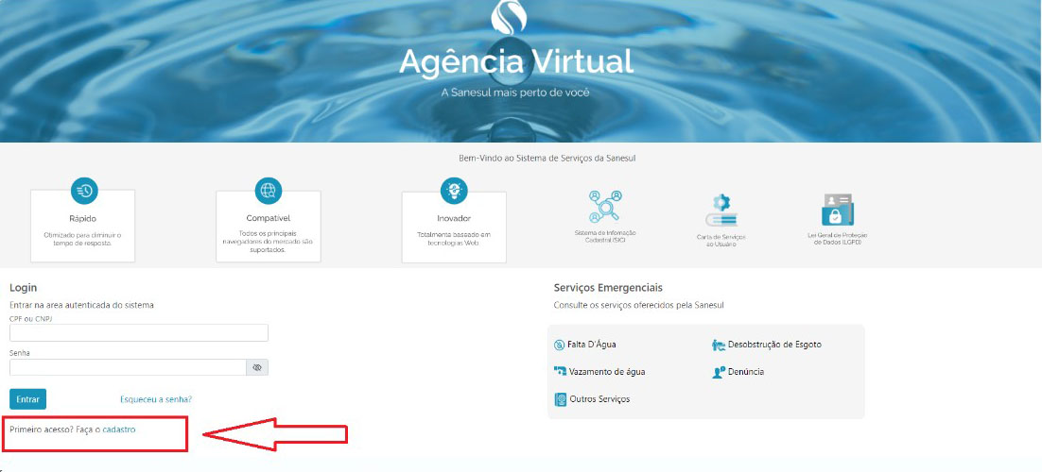Toggle password visibility eye button
The image size is (1042, 472).
257,367
